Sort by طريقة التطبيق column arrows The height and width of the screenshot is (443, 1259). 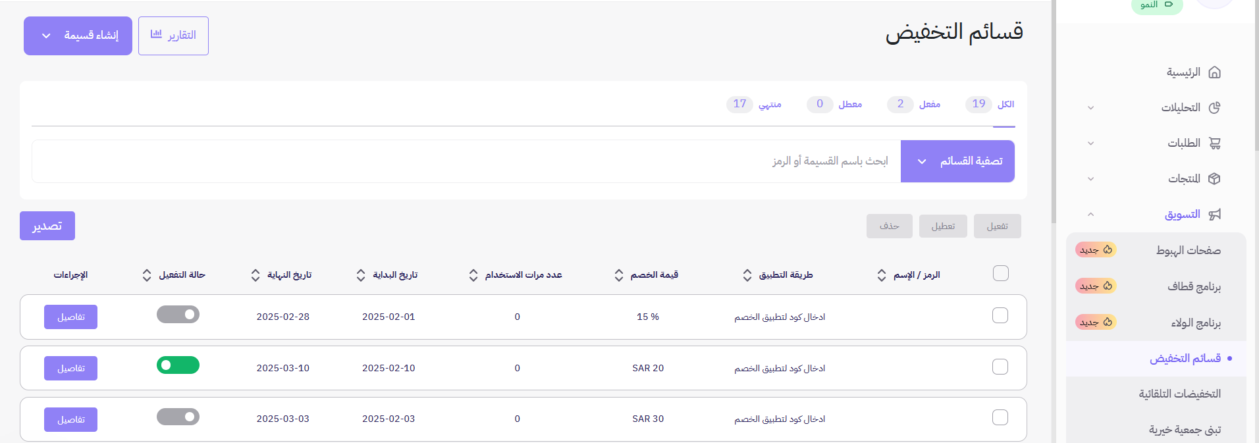(x=747, y=275)
